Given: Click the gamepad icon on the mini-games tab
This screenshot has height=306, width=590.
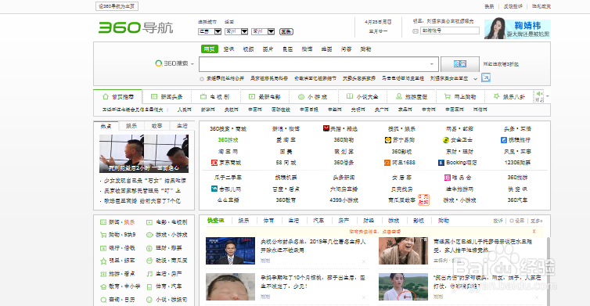Looking at the screenshot, I should point(301,97).
